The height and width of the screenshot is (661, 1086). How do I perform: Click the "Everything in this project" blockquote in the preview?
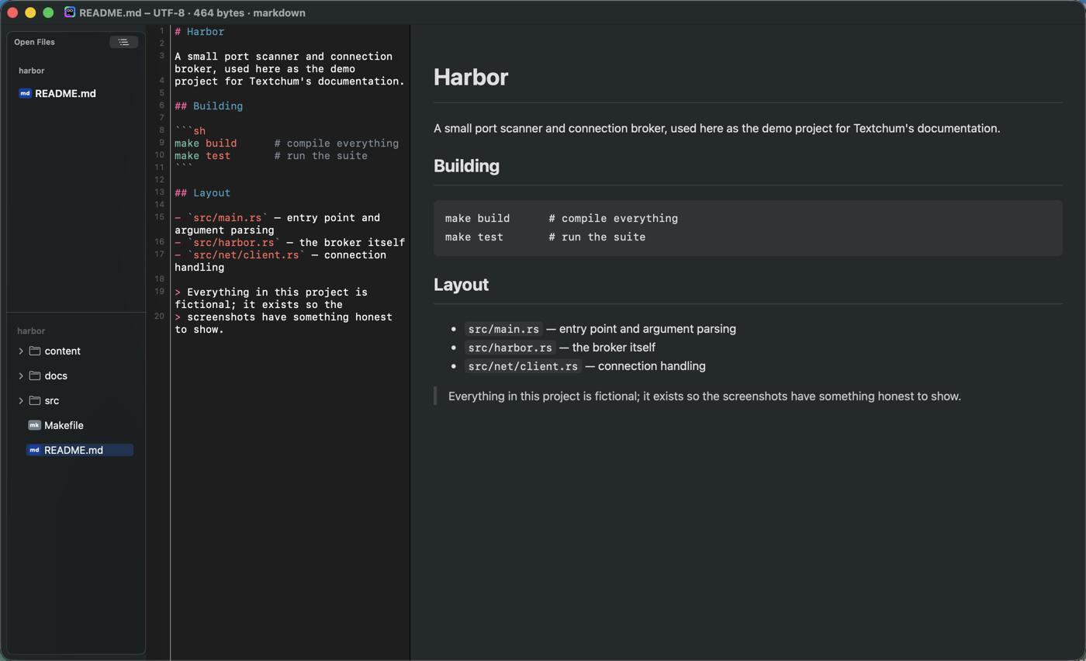704,396
